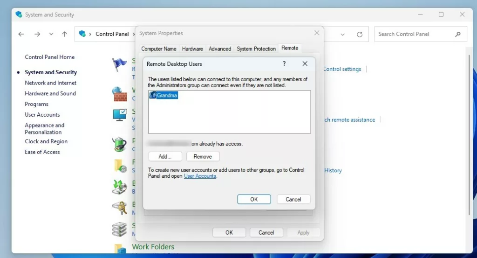Open Programs category

[36, 104]
